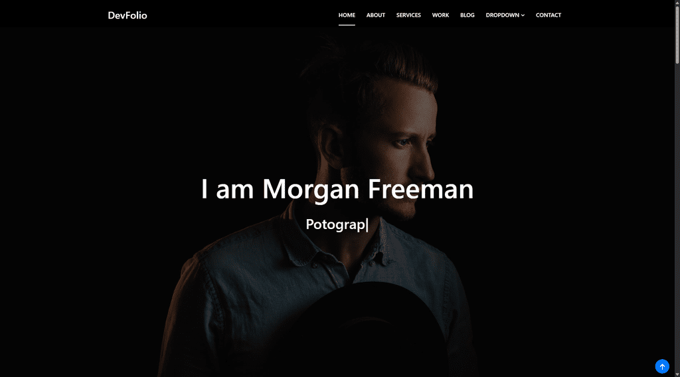Click the animated "Potograp" typed text
680x377 pixels.
336,224
